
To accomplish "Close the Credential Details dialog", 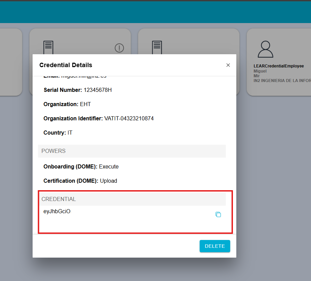I will 228,65.
